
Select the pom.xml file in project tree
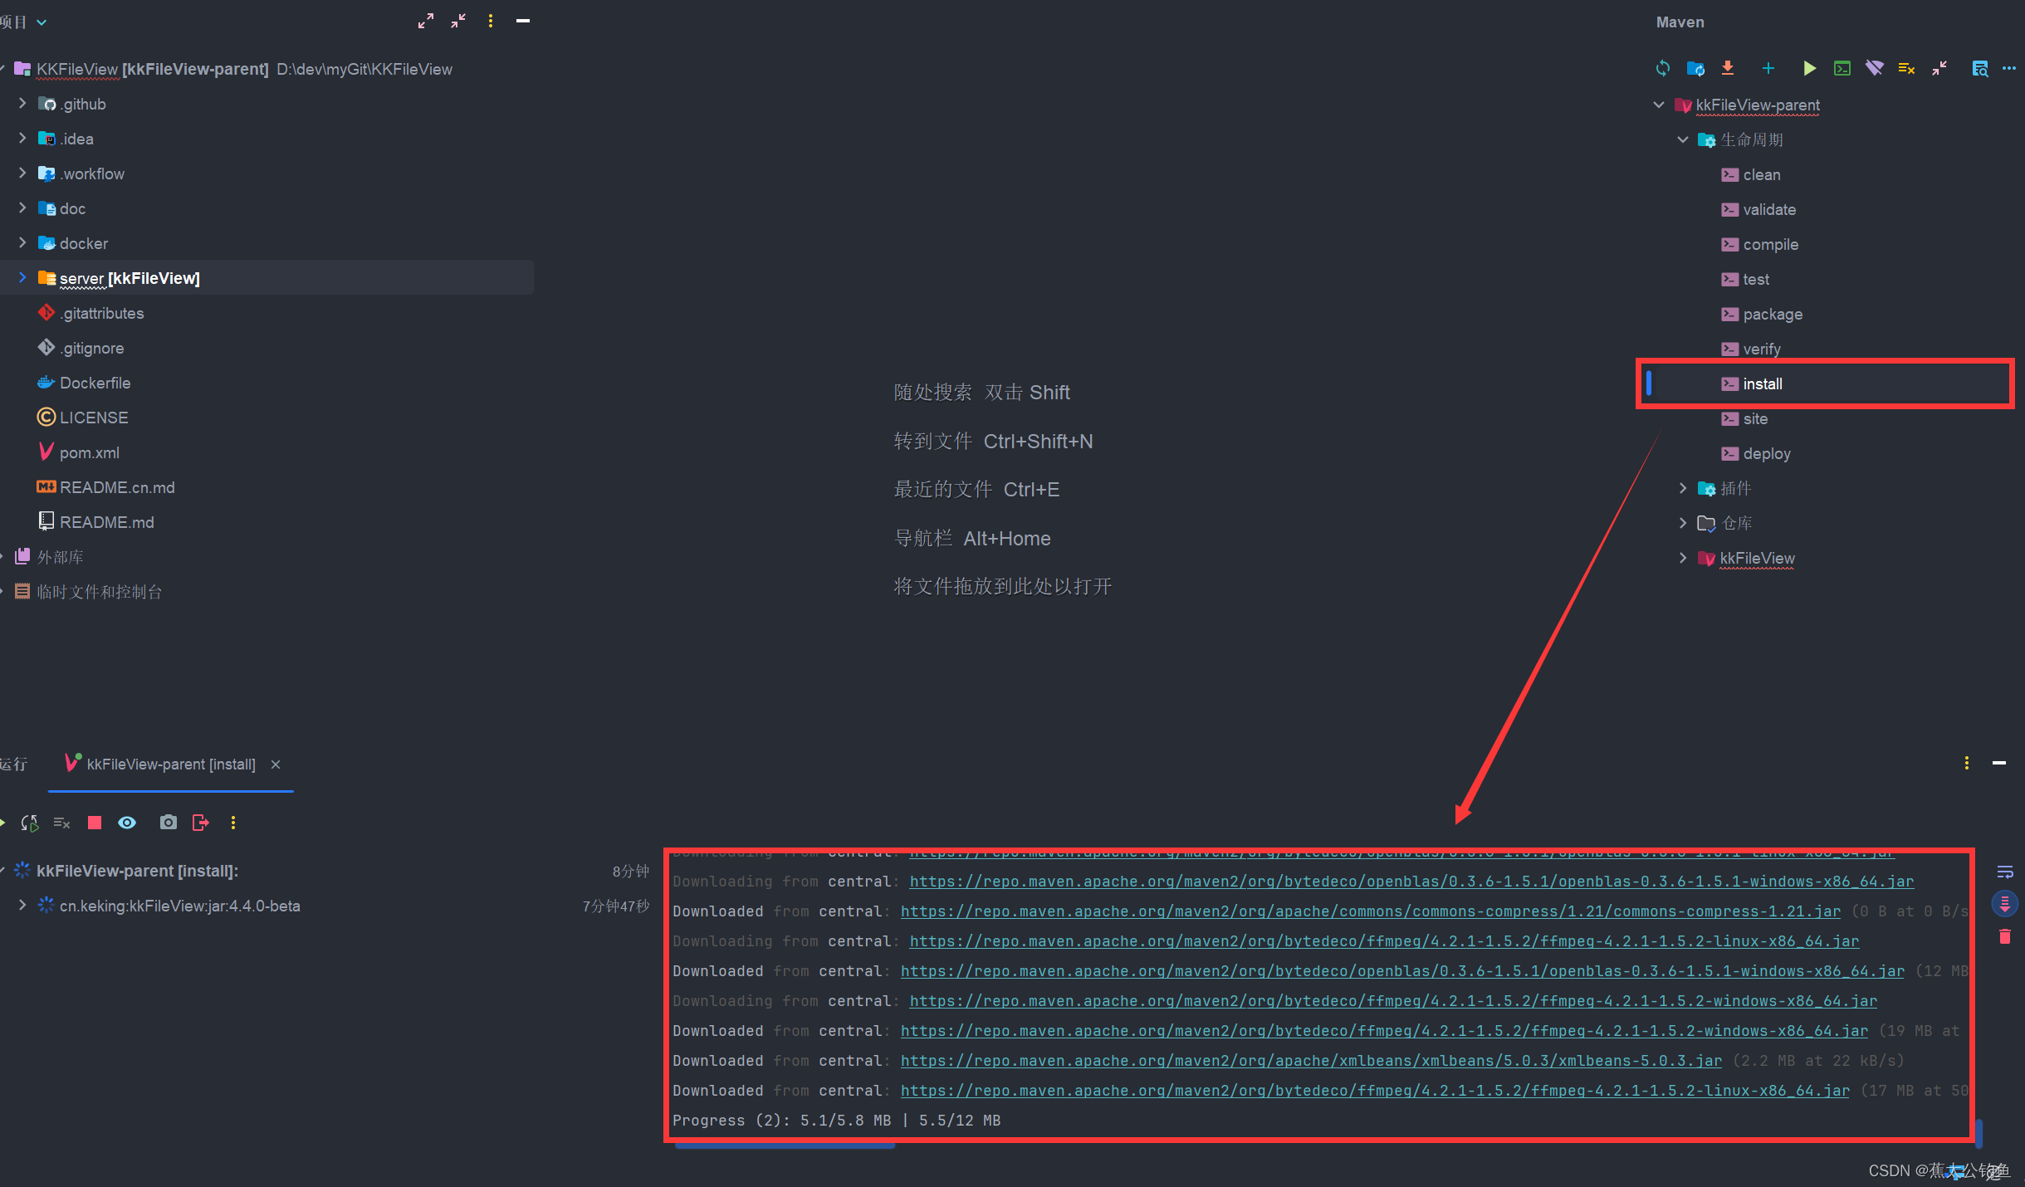tap(89, 452)
